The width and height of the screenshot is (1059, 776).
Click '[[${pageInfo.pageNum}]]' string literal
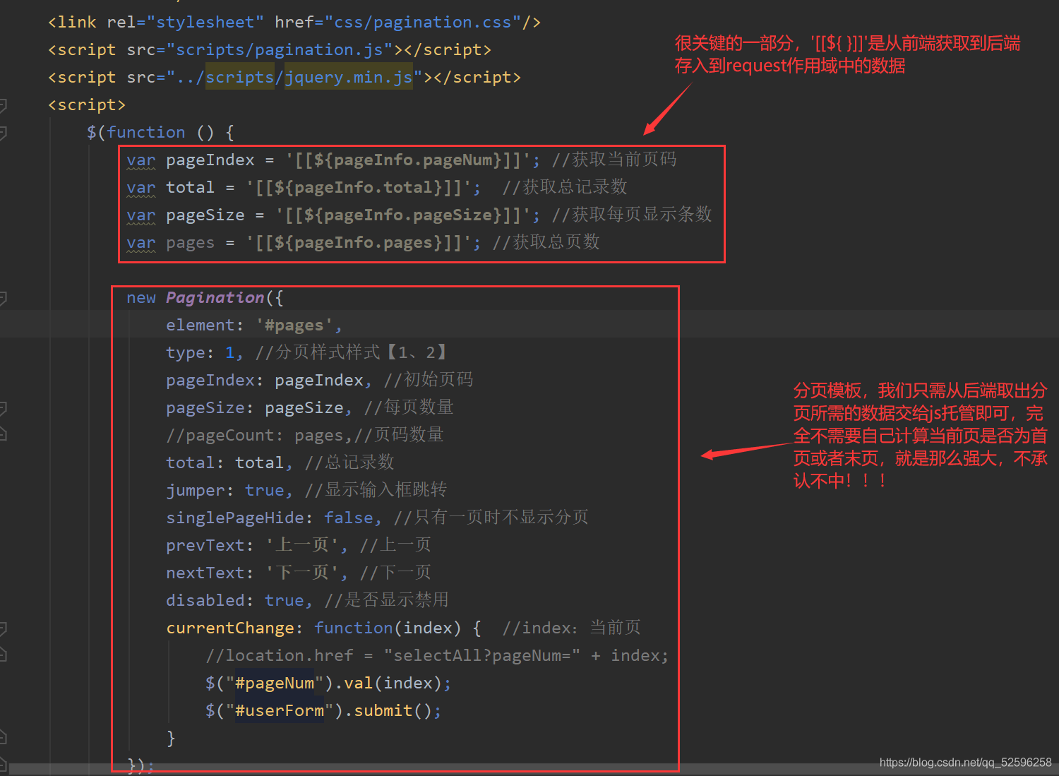coord(408,160)
